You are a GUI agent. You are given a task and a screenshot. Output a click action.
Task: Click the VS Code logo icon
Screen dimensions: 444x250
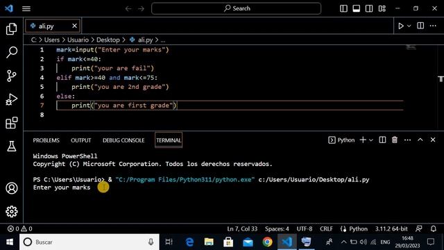point(9,8)
